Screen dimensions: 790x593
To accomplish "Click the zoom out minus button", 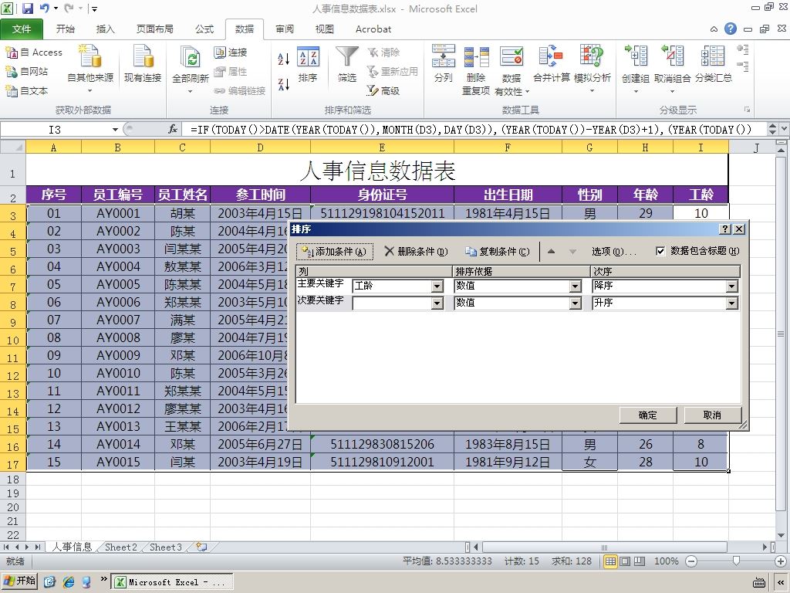I will tap(691, 561).
